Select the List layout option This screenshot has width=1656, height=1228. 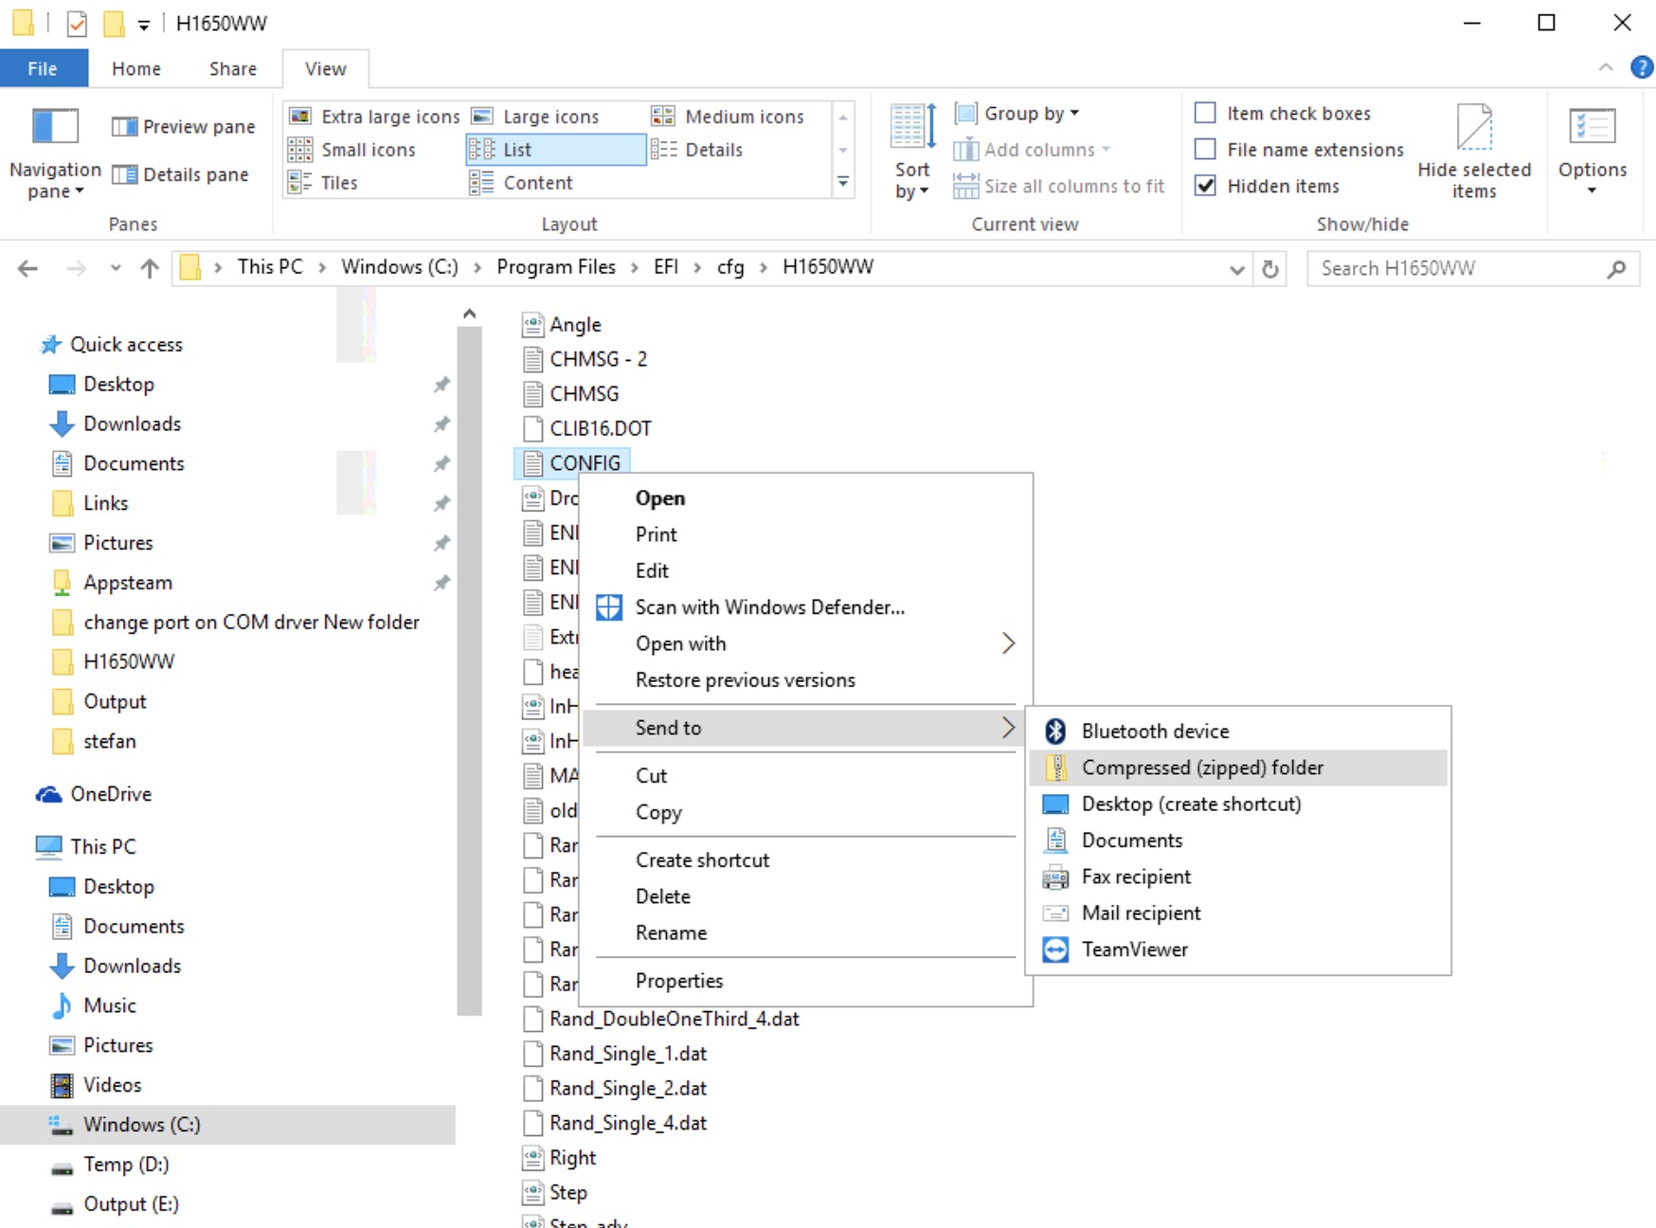[555, 150]
